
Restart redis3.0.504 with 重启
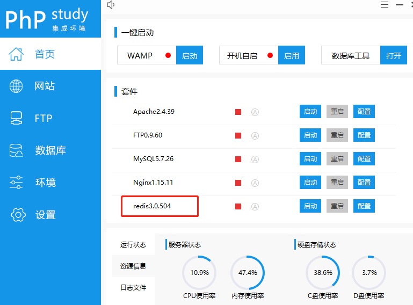(x=337, y=206)
